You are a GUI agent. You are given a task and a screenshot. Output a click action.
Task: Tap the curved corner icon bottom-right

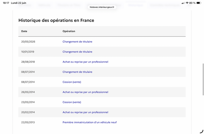(201, 131)
